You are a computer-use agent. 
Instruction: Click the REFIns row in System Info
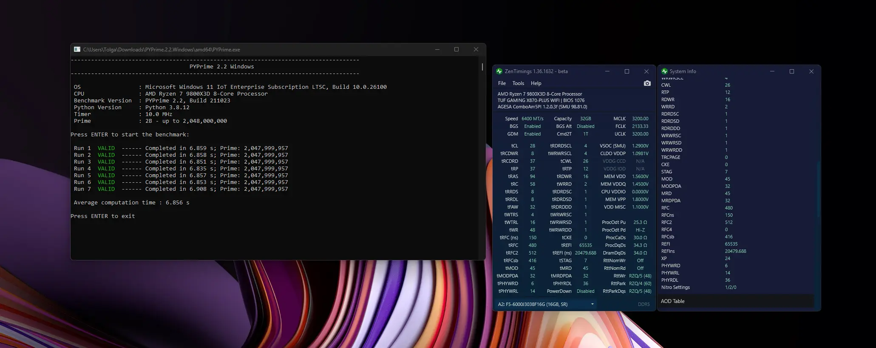tap(736, 251)
